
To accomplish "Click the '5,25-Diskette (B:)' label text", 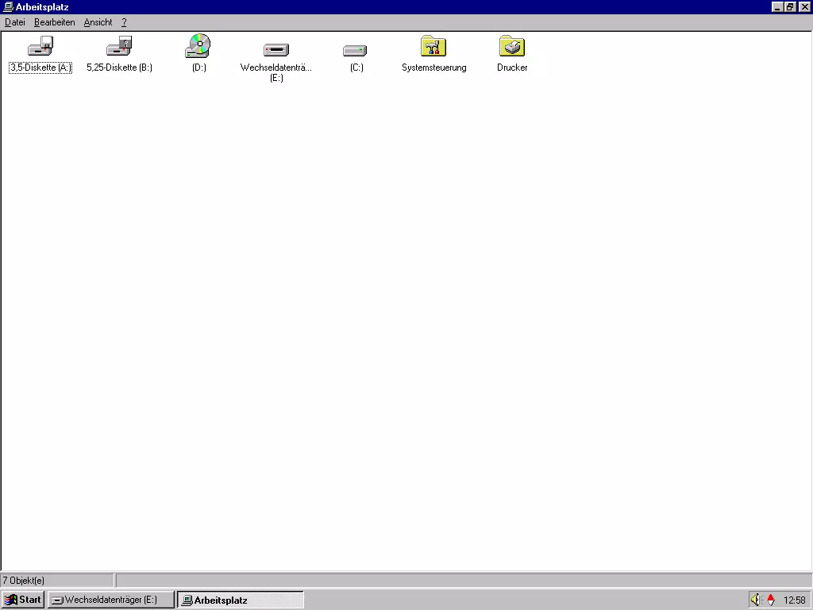I will (119, 68).
